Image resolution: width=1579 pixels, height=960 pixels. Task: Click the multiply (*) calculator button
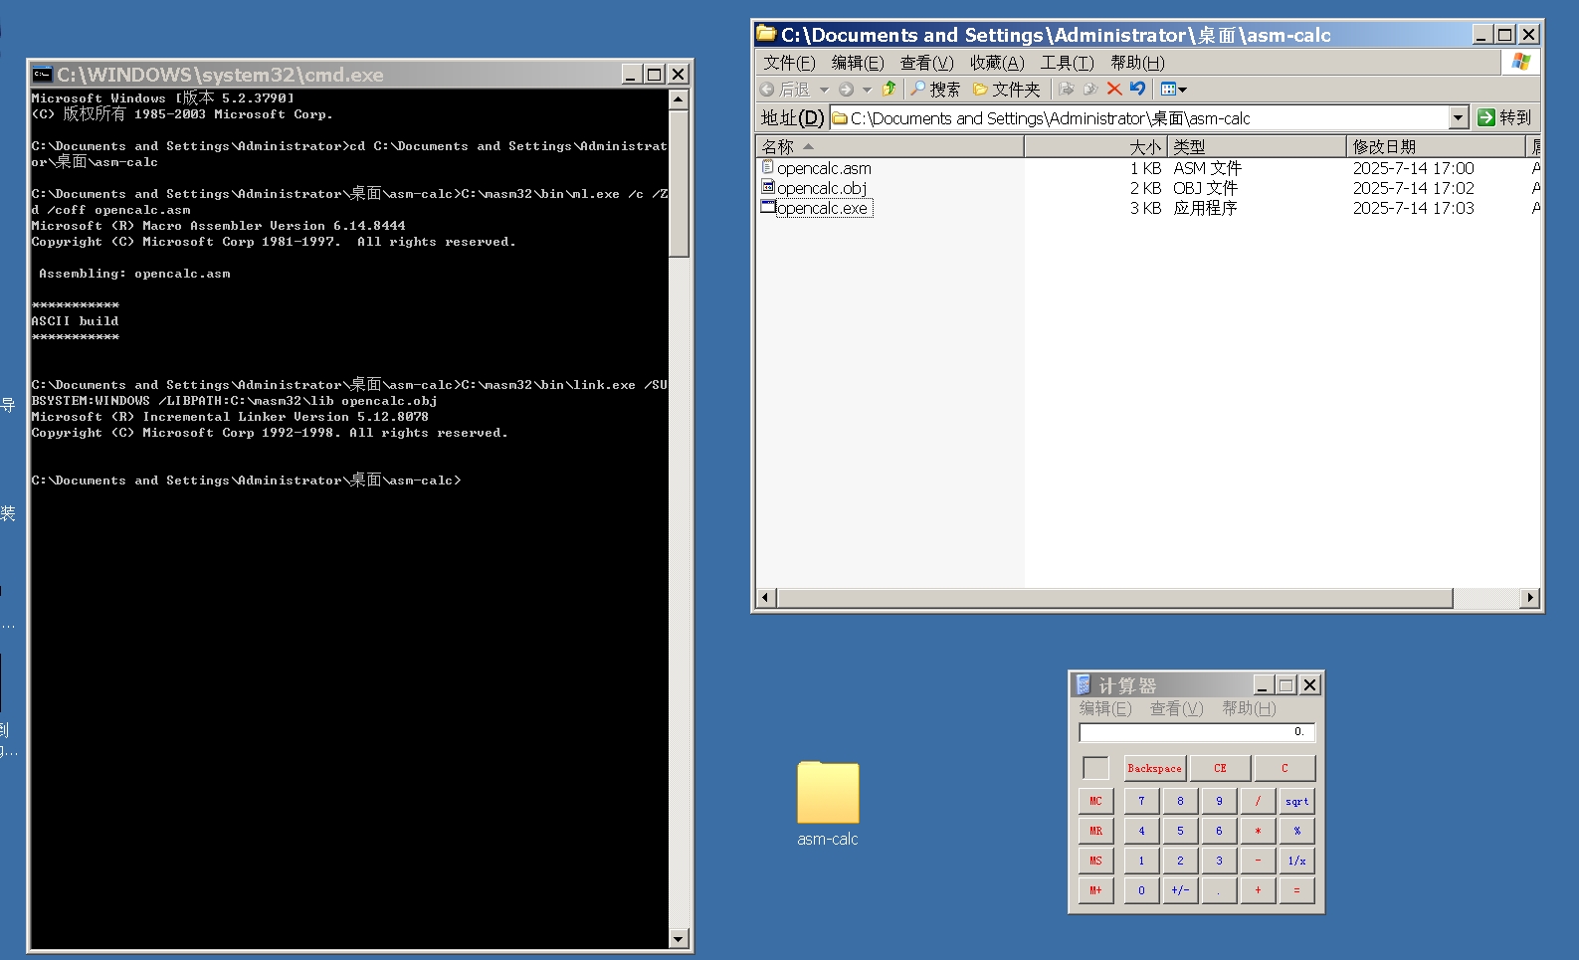1258,831
